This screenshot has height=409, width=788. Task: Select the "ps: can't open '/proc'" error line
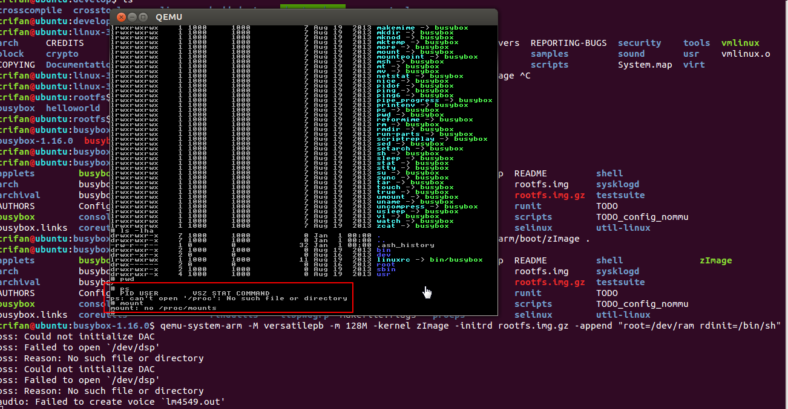point(229,298)
